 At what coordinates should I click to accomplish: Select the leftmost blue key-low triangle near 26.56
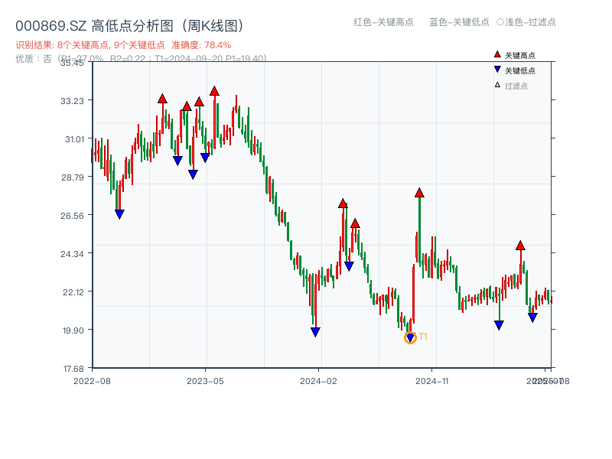coord(119,214)
